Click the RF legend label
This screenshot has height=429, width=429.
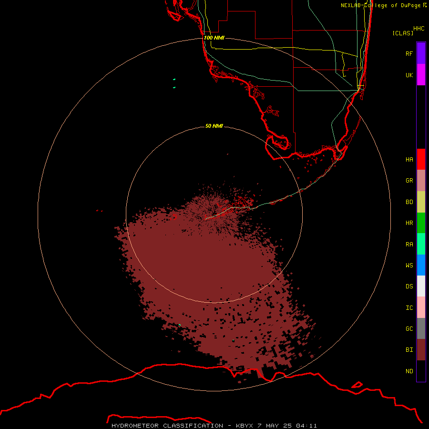pyautogui.click(x=409, y=53)
